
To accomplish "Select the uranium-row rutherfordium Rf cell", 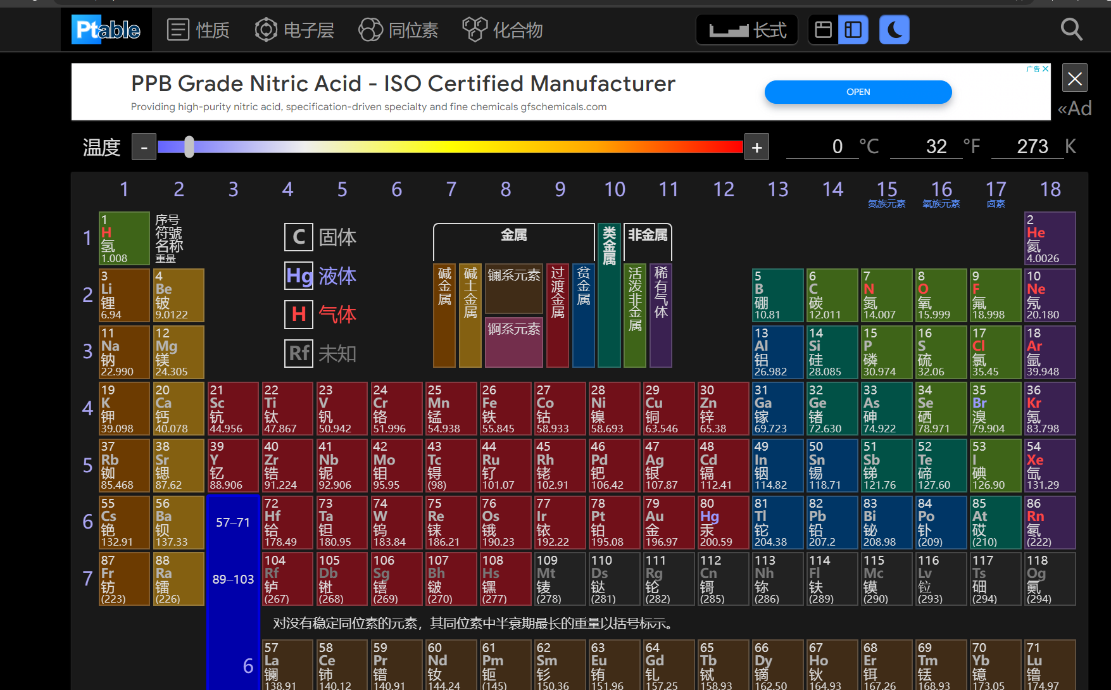I will click(x=287, y=579).
